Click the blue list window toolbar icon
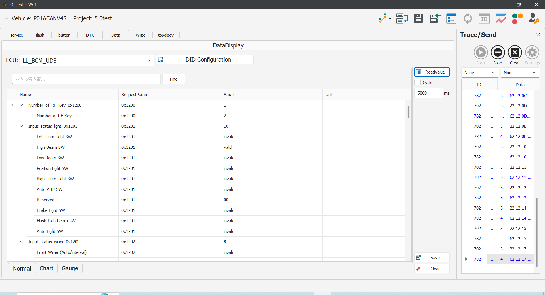The width and height of the screenshot is (545, 295). (x=451, y=19)
